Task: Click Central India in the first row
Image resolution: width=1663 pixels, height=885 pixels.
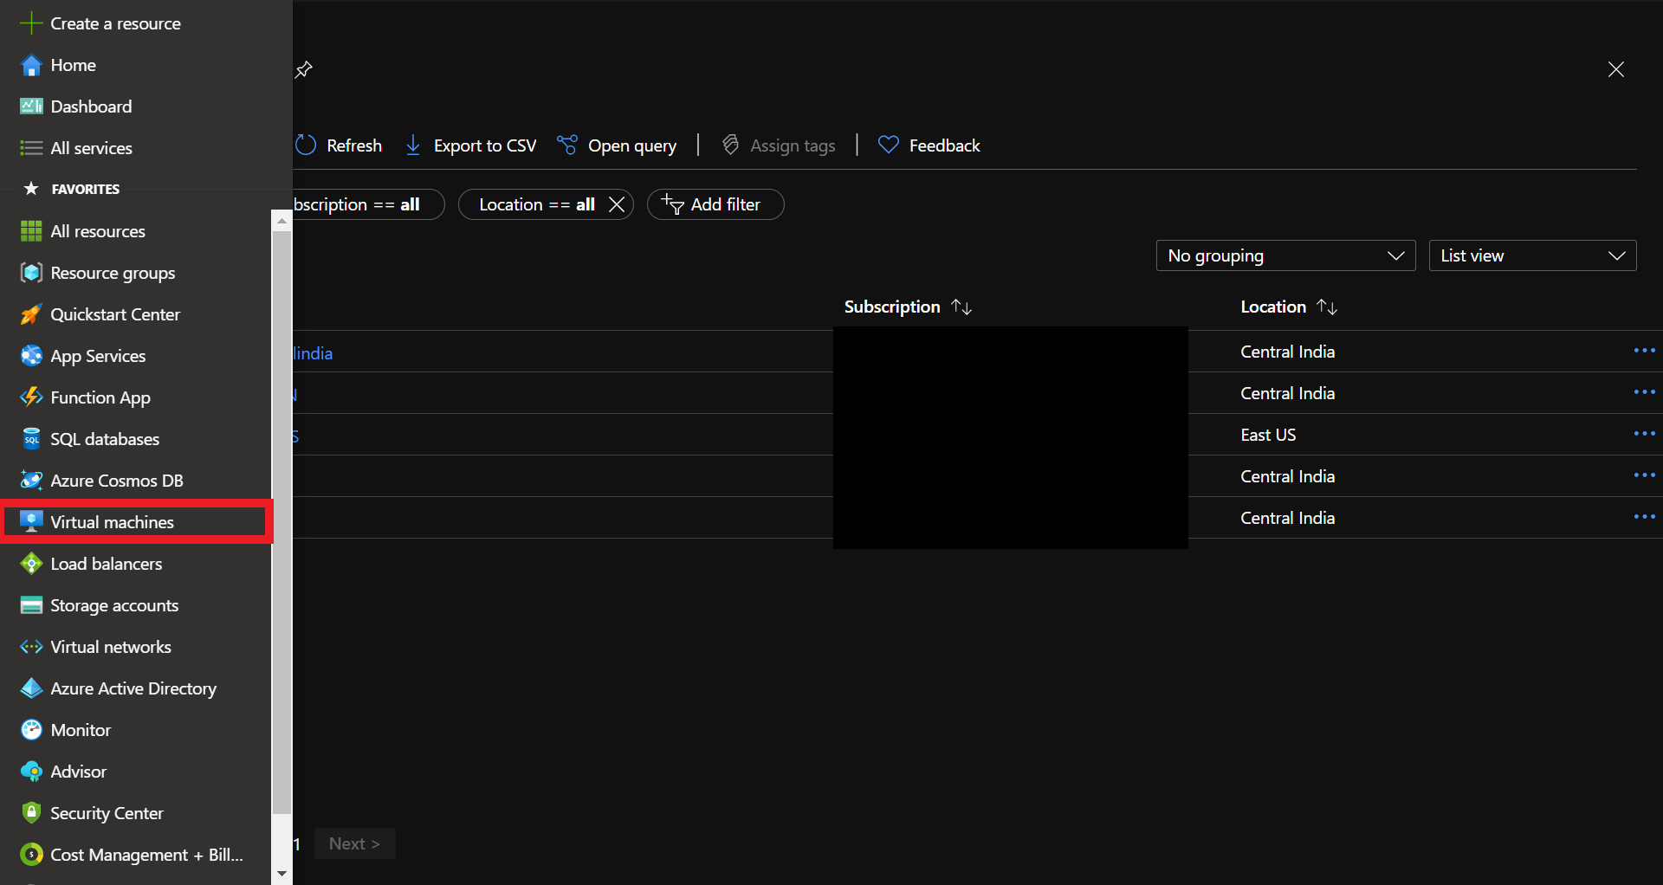Action: tap(1287, 352)
